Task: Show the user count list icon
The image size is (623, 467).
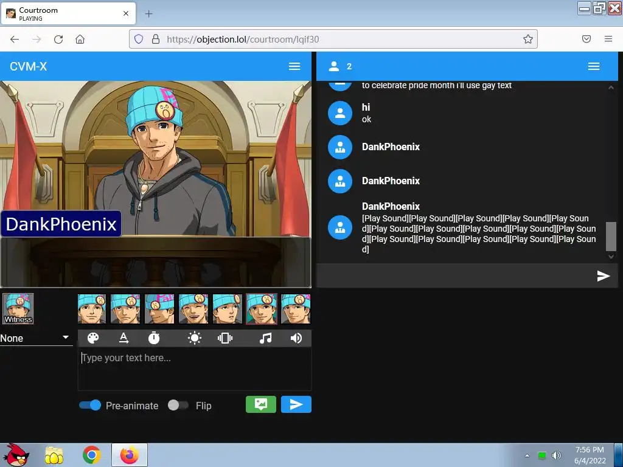Action: pyautogui.click(x=334, y=66)
